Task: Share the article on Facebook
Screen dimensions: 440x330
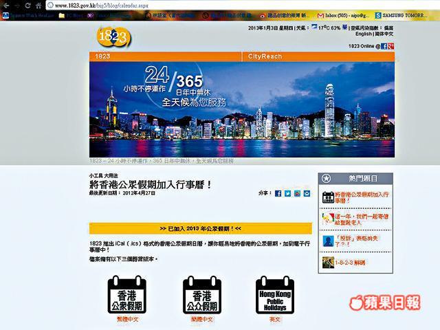Action: point(278,193)
